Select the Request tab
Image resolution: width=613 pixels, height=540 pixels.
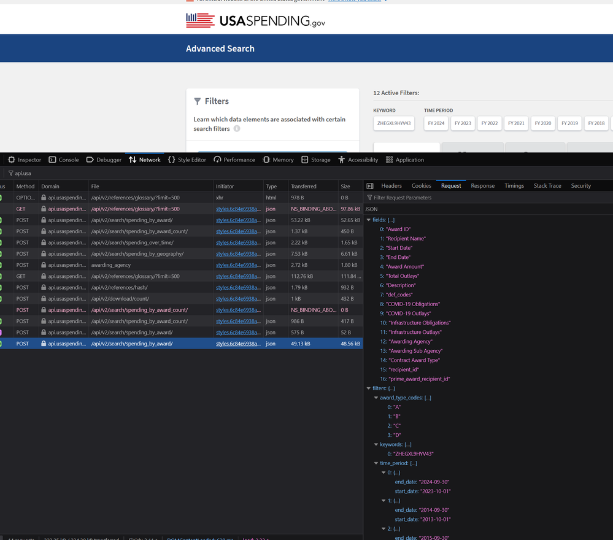[451, 186]
